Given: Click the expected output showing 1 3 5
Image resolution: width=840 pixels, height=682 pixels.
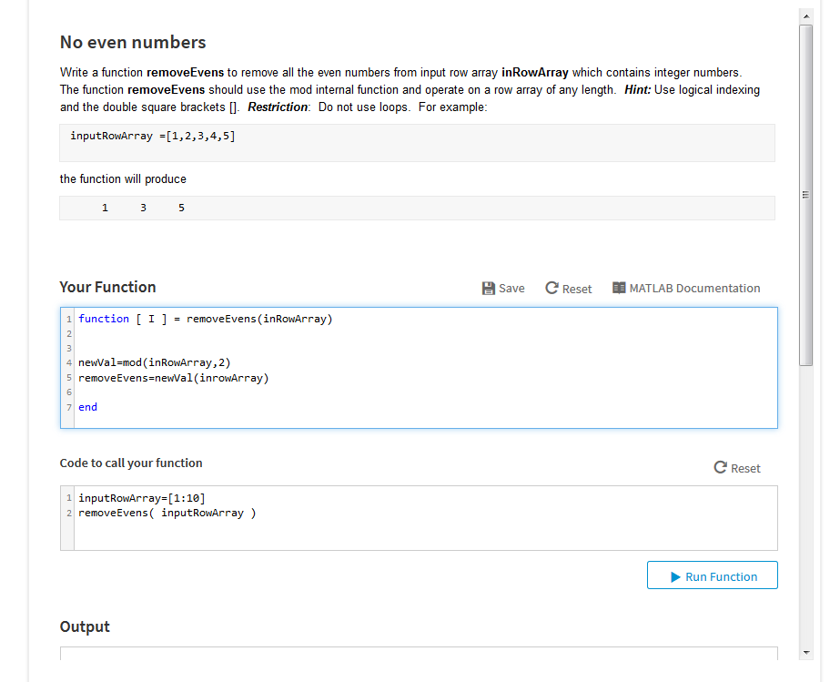Looking at the screenshot, I should 143,208.
